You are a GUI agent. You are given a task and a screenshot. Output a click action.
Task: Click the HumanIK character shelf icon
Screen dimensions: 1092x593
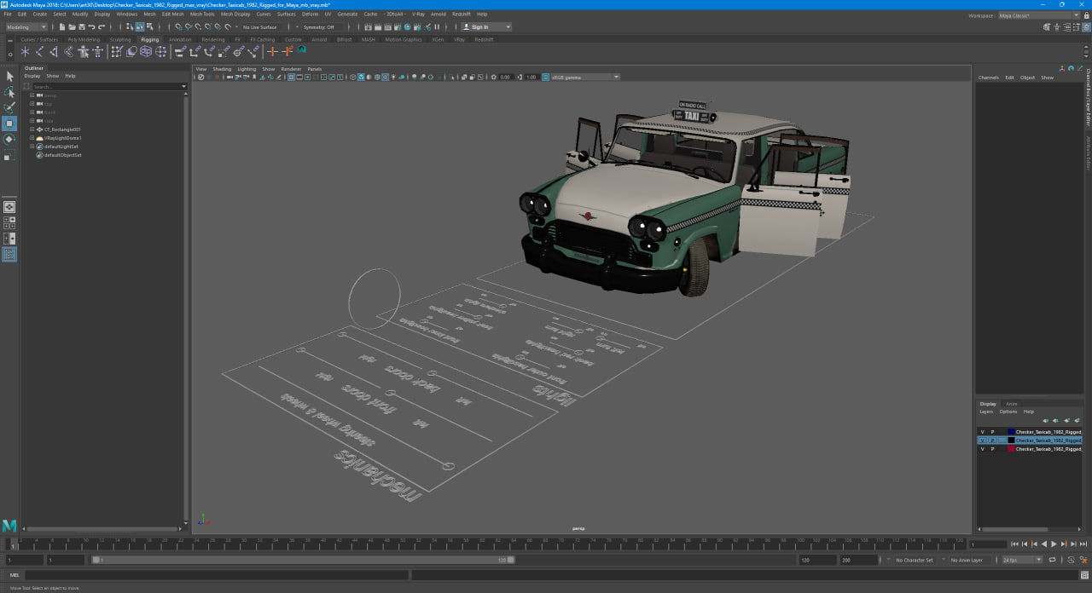pyautogui.click(x=98, y=52)
